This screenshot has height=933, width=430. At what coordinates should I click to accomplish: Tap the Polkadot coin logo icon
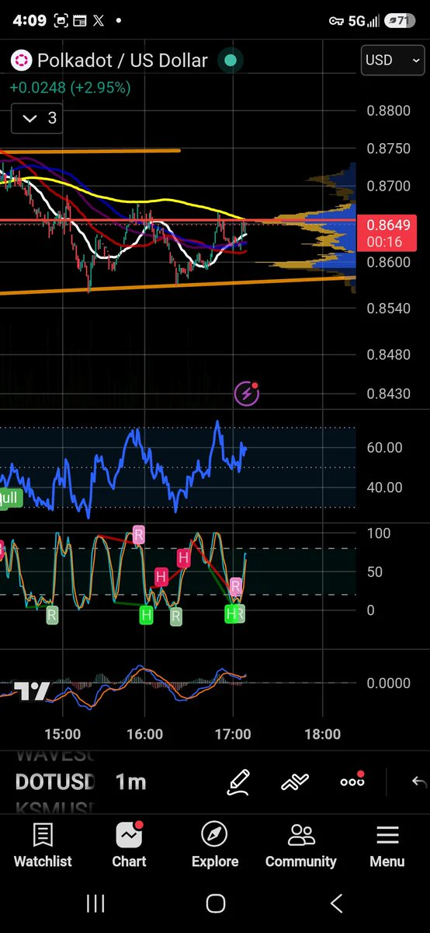click(x=20, y=60)
